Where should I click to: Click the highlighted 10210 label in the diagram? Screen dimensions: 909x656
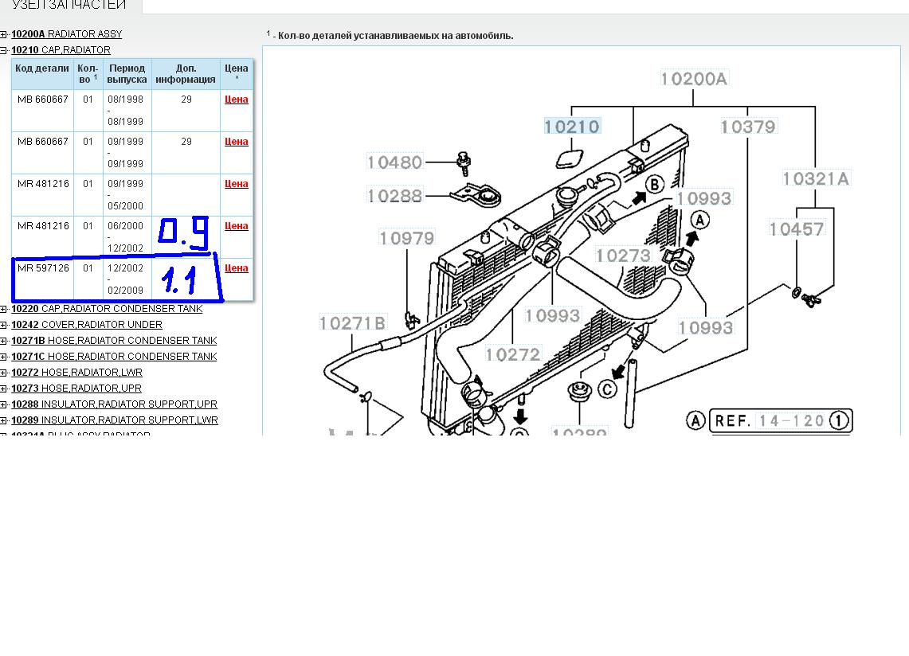(572, 127)
